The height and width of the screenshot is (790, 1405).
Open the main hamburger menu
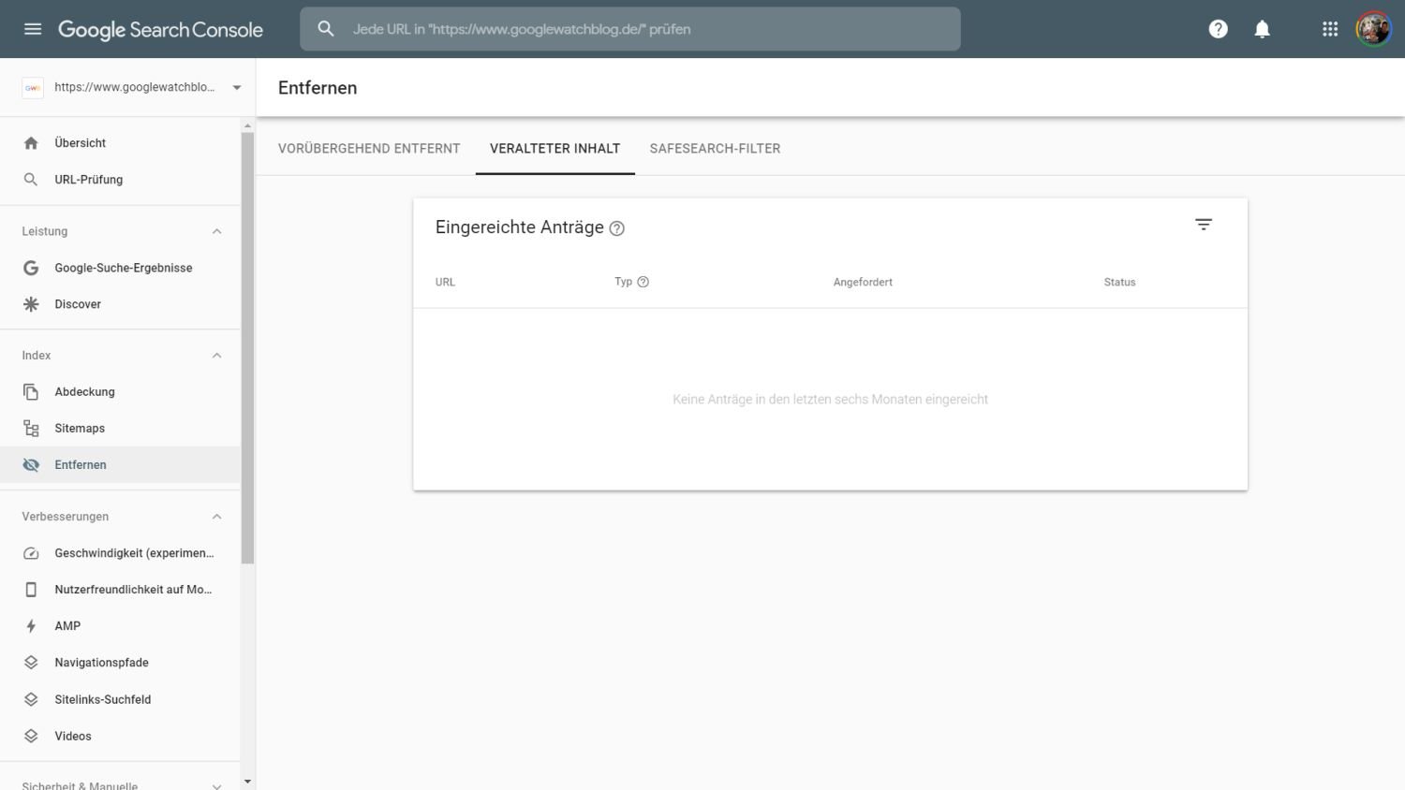33,29
